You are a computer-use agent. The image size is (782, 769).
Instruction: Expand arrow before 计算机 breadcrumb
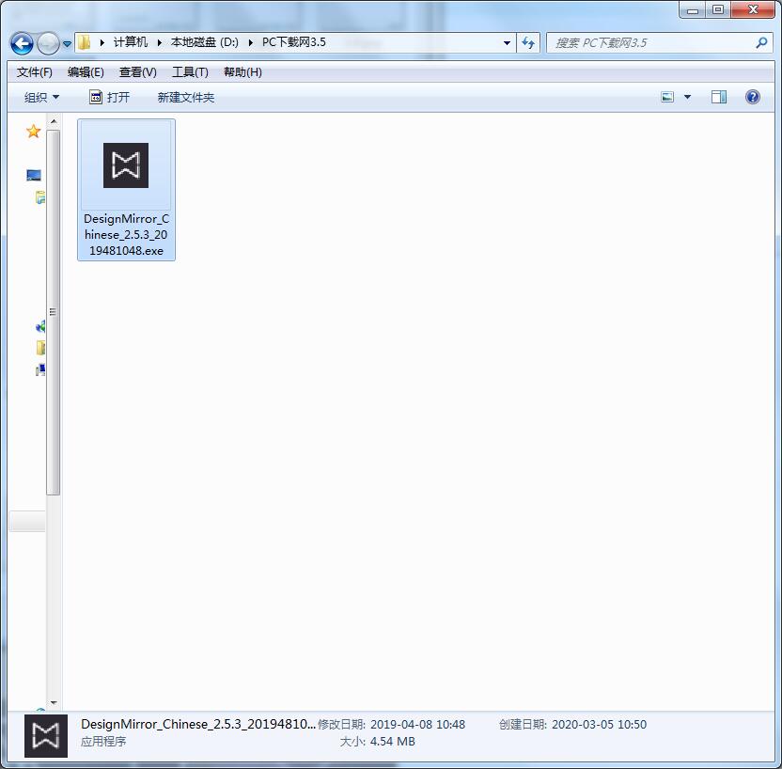[102, 43]
